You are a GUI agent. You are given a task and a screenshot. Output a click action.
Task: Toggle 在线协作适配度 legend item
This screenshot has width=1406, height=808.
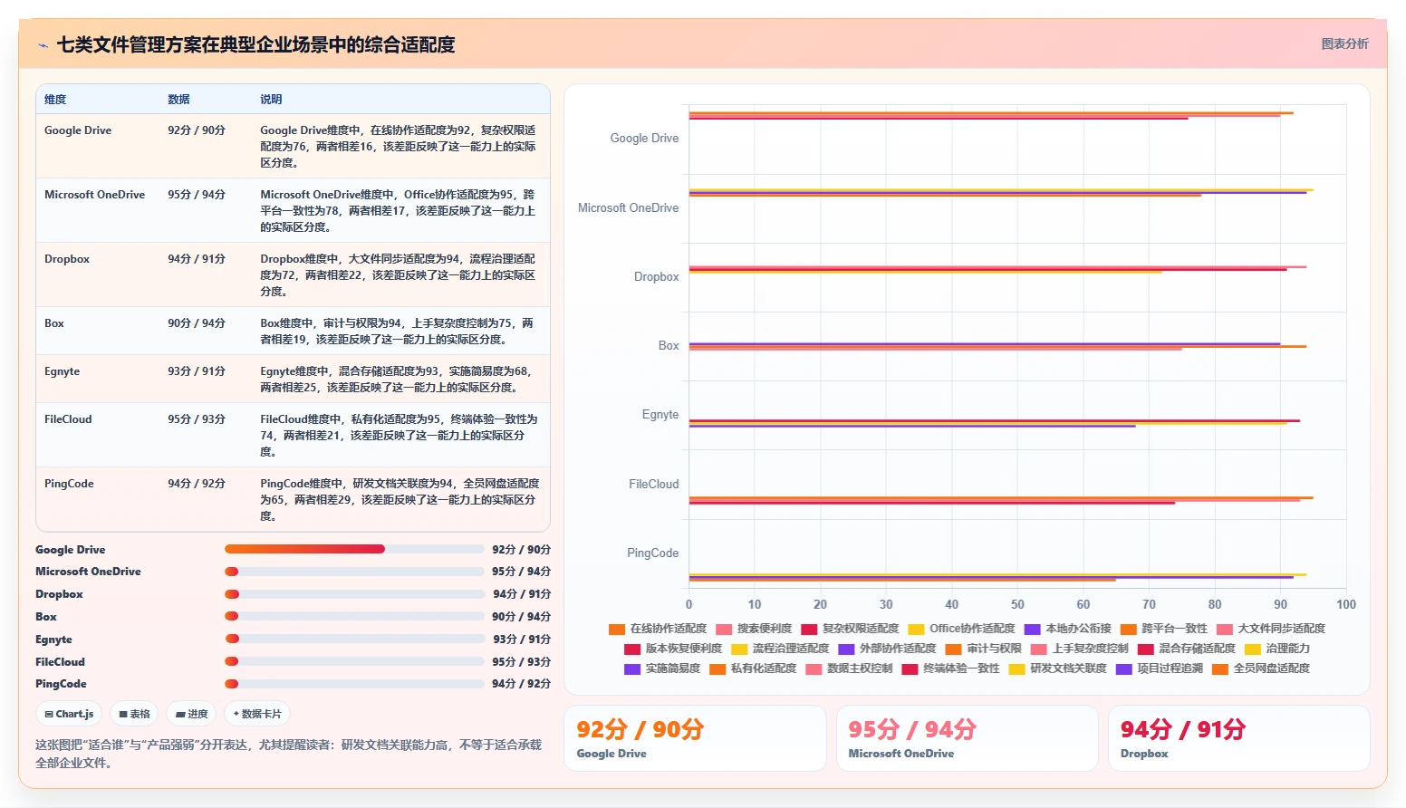[658, 629]
